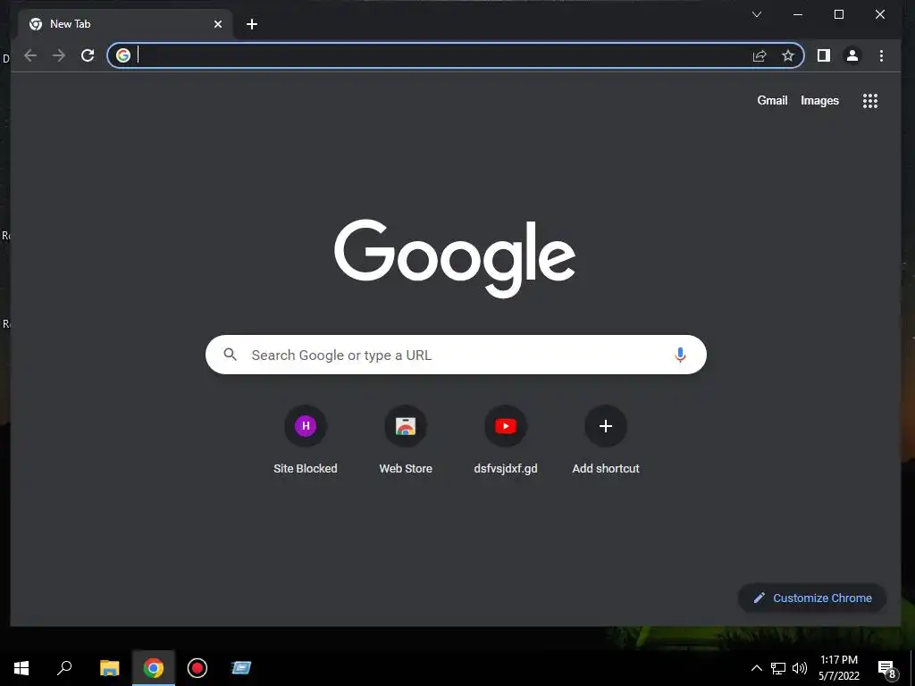
Task: Click Customize Chrome button
Action: [x=812, y=598]
